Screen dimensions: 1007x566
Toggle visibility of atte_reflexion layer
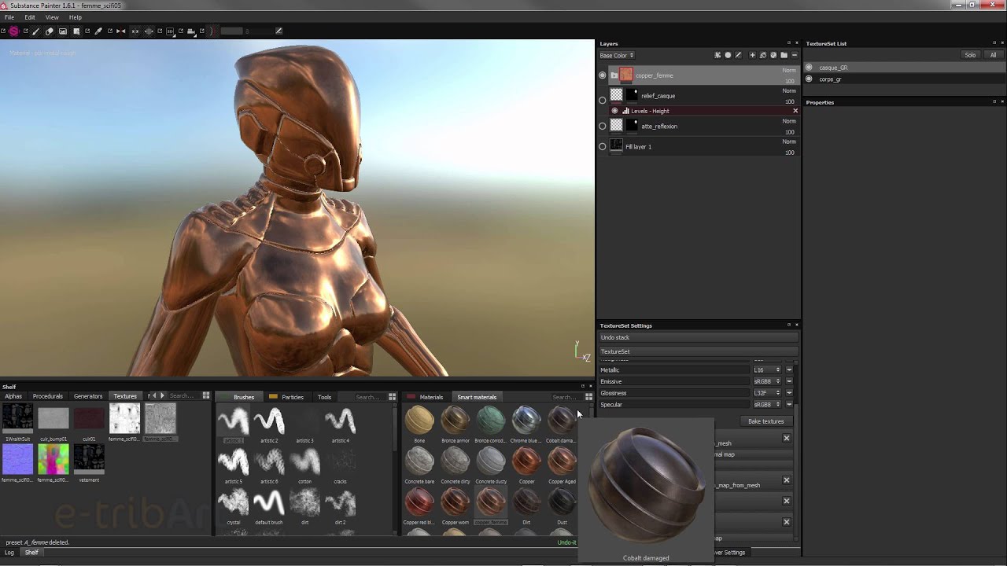click(x=603, y=126)
